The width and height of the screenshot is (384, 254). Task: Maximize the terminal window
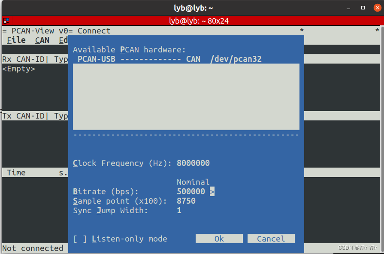click(x=363, y=8)
